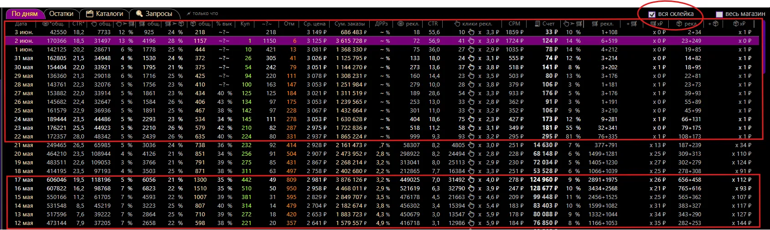Click the cart «х₽» column header

pyautogui.click(x=656, y=24)
